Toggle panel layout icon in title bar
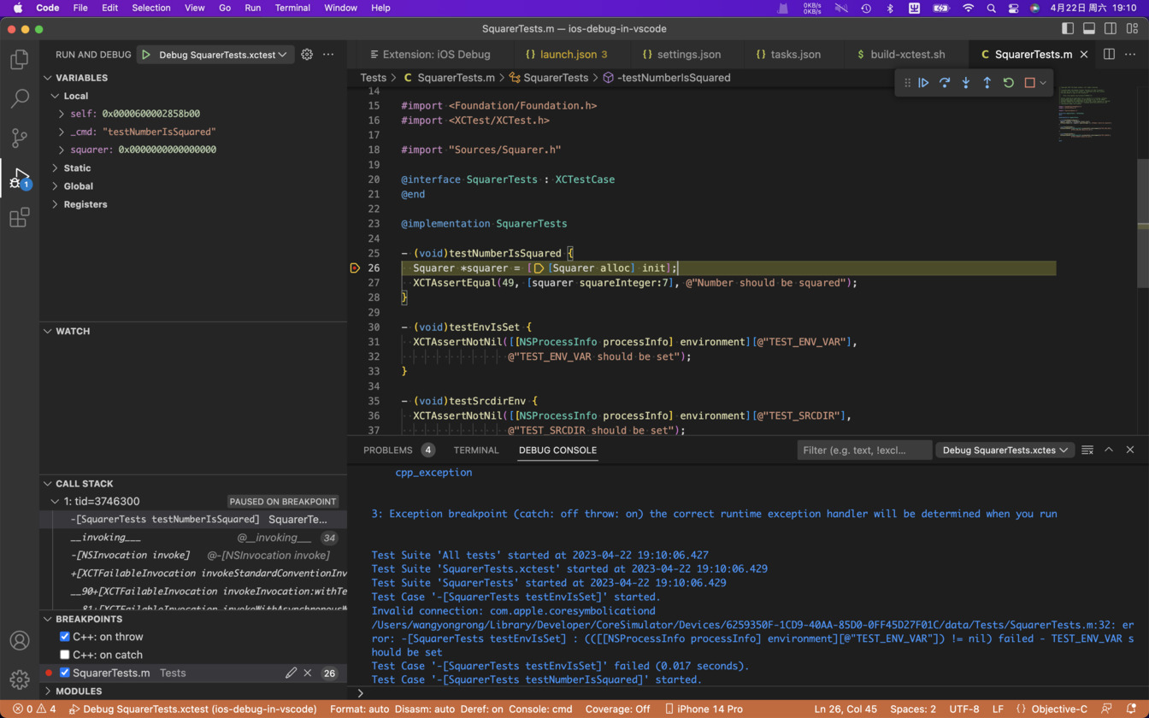Viewport: 1149px width, 718px height. 1089,28
